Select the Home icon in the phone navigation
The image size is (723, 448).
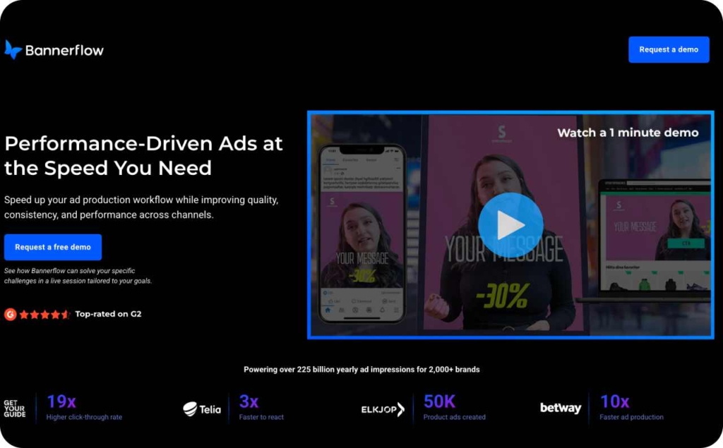coord(328,310)
